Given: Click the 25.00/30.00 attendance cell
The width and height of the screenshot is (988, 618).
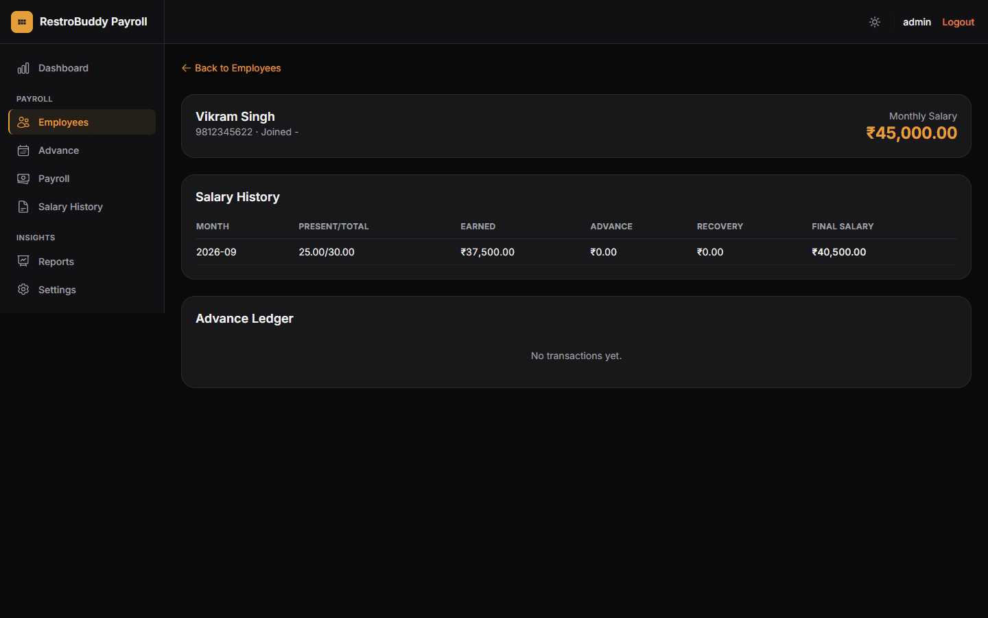Looking at the screenshot, I should point(327,252).
